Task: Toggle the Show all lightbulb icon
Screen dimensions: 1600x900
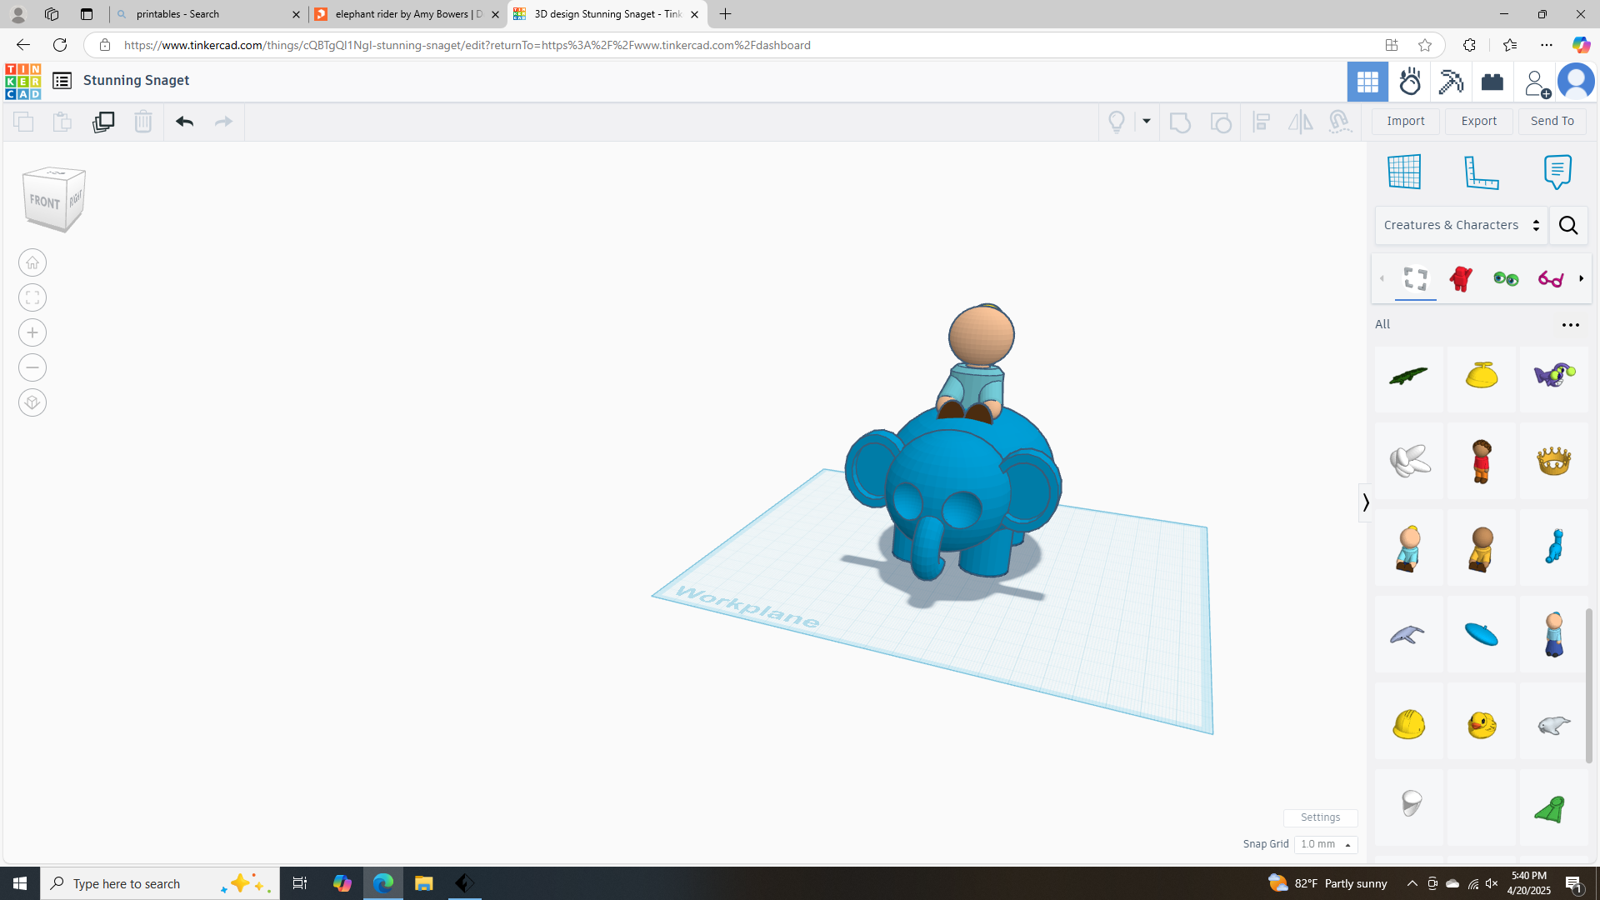Action: (x=1117, y=122)
